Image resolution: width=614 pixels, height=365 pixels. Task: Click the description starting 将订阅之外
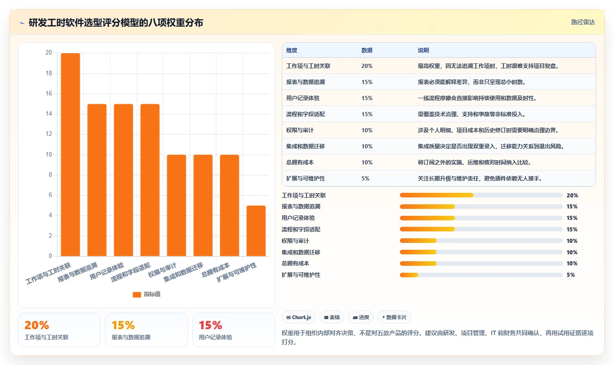474,163
